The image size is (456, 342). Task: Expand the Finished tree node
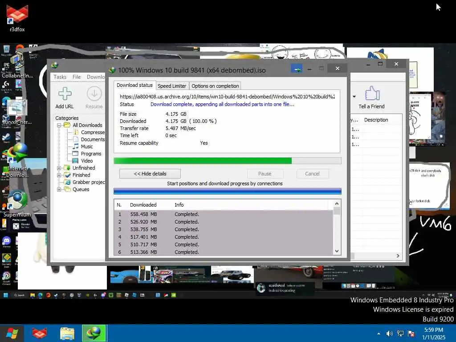59,175
